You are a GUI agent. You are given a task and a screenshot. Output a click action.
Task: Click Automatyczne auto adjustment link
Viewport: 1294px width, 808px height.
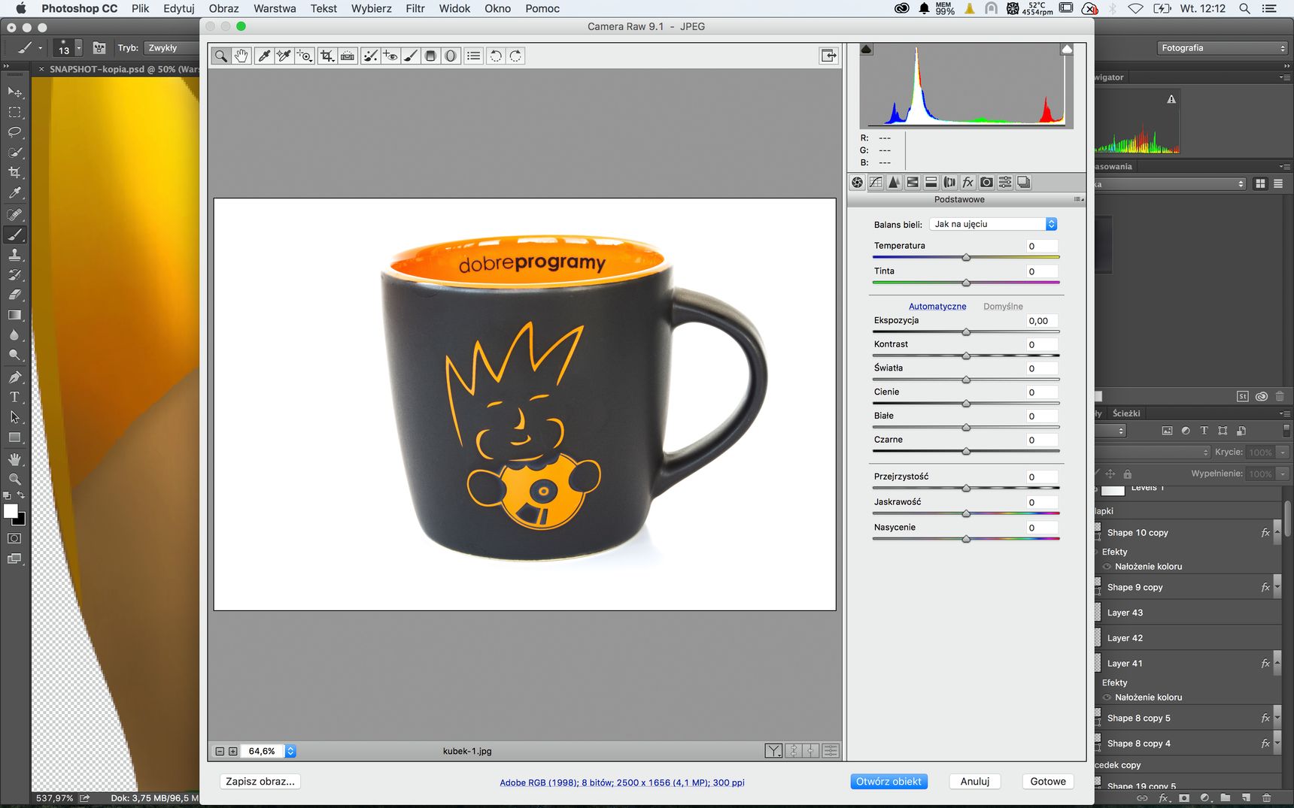(937, 306)
